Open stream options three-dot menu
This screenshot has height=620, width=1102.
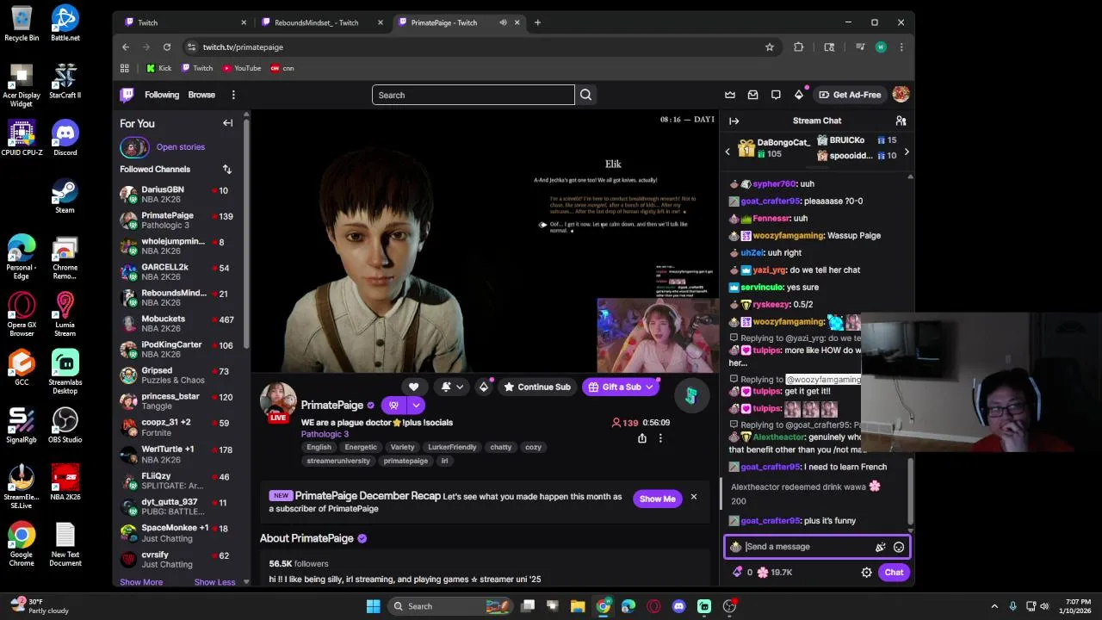(x=660, y=438)
